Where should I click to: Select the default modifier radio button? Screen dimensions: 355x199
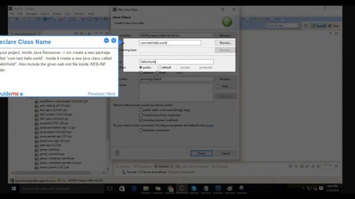[160, 67]
